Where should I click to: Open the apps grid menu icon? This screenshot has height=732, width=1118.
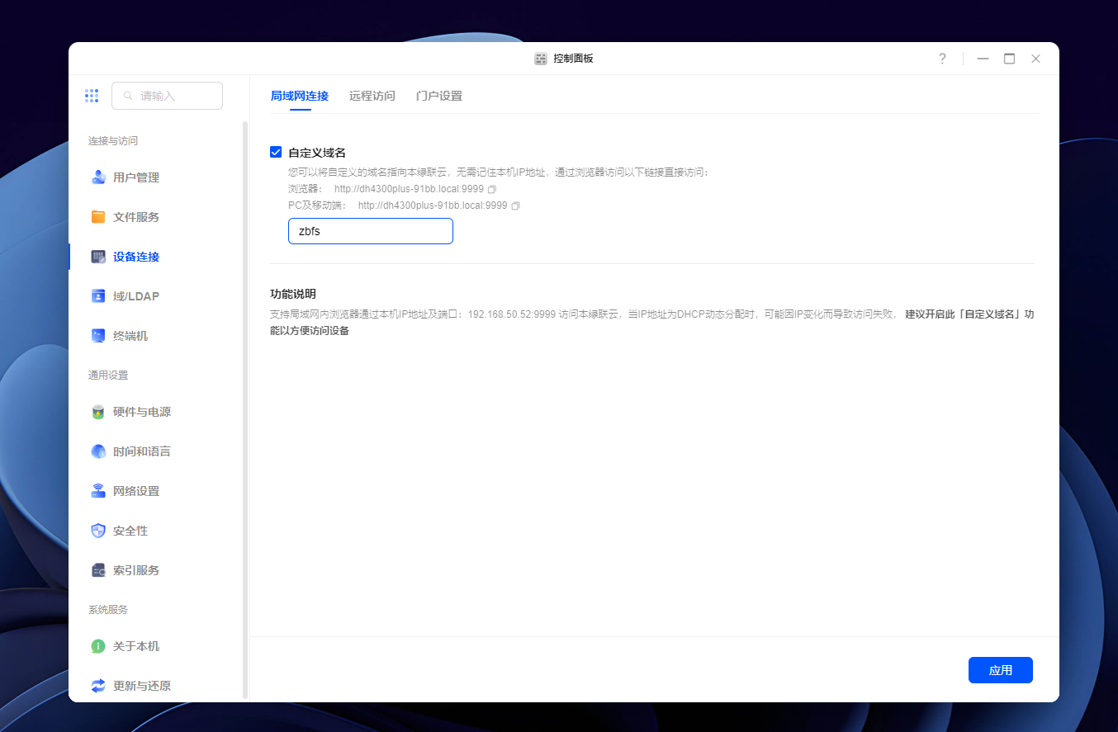click(92, 96)
